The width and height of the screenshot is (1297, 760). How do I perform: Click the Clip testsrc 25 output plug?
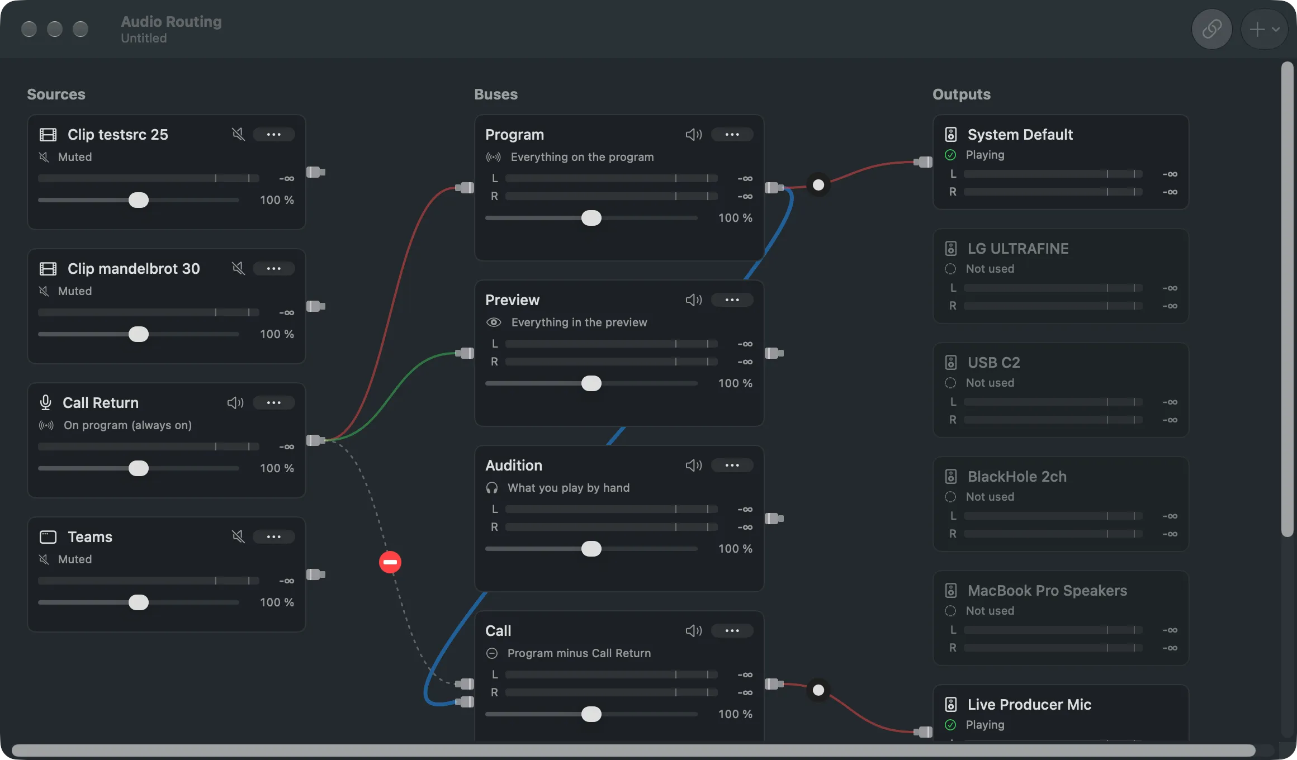pos(316,172)
